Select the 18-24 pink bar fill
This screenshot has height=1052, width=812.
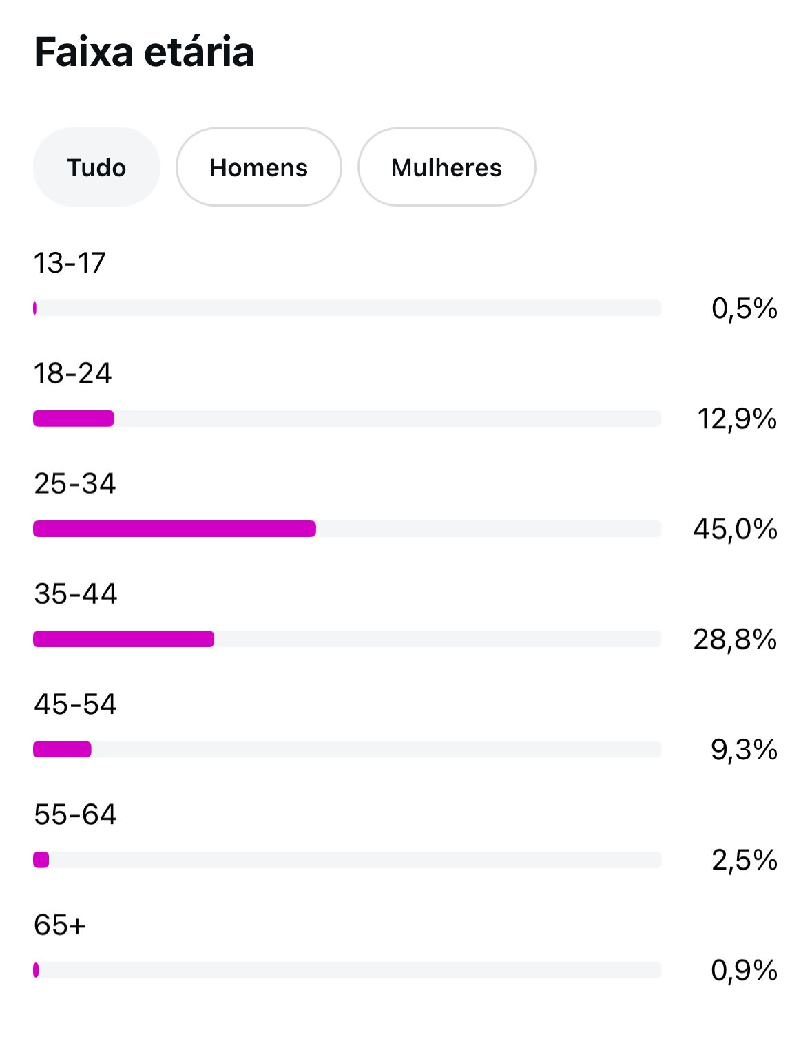(x=74, y=419)
